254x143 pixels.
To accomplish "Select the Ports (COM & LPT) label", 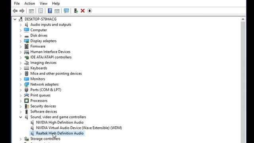I will click(x=46, y=90).
